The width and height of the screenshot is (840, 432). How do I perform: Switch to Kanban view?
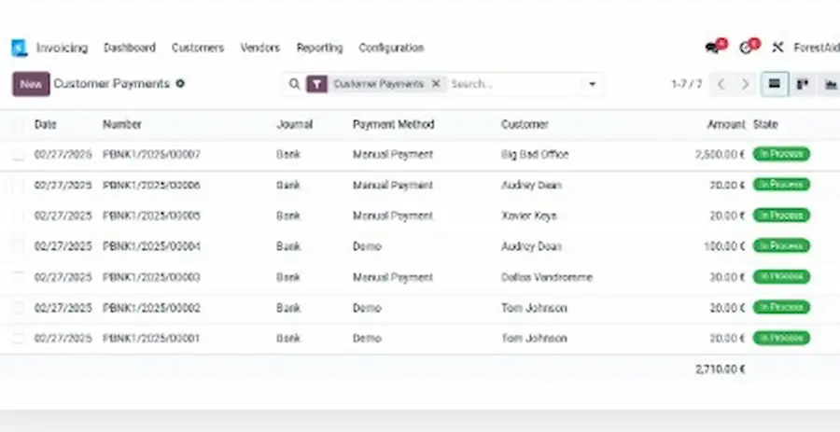(x=802, y=84)
